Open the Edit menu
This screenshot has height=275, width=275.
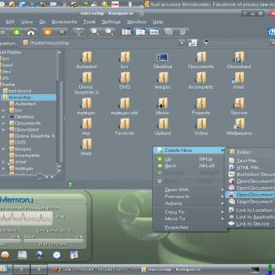point(10,22)
